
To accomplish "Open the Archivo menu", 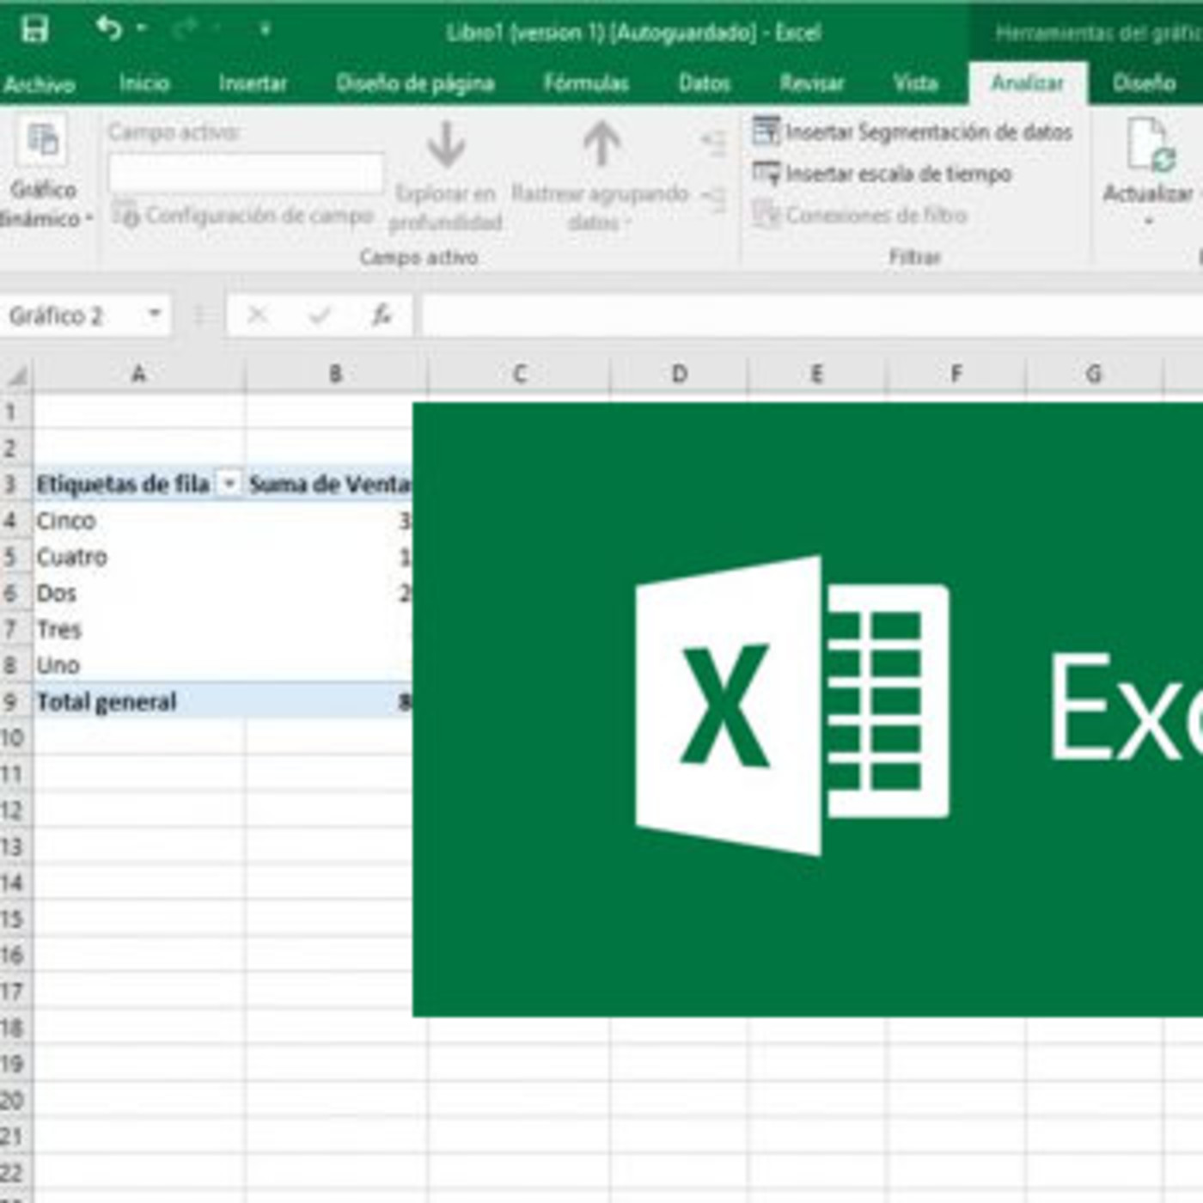I will (x=39, y=83).
